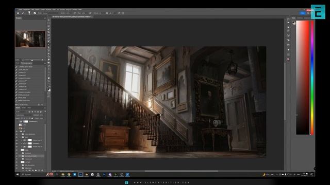The image size is (330, 185).
Task: Open the Navigator panel flyout menu
Action: [x=45, y=18]
